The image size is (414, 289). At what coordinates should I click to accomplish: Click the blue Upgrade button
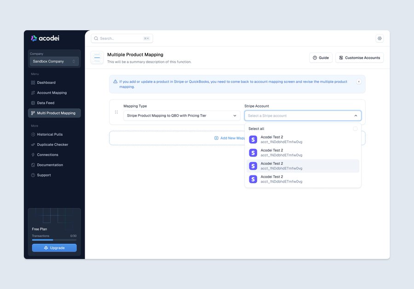click(54, 248)
